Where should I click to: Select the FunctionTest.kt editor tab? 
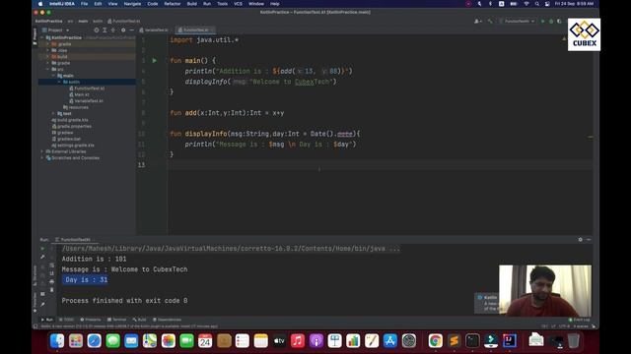coord(194,30)
